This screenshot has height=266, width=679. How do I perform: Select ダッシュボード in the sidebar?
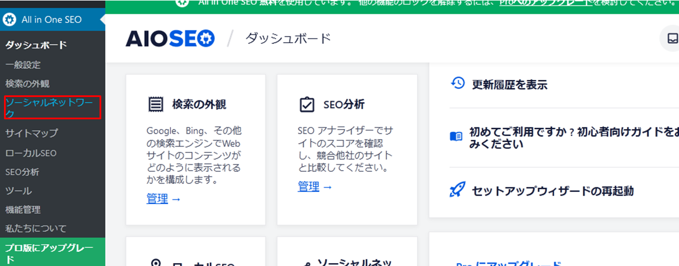coord(36,45)
